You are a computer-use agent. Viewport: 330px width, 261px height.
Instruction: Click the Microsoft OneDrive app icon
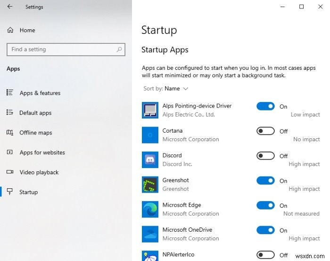[x=150, y=234]
